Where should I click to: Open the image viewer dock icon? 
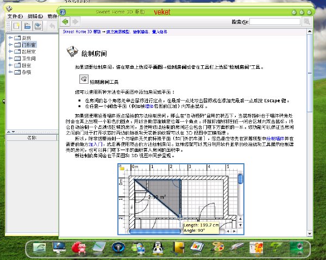(197, 247)
